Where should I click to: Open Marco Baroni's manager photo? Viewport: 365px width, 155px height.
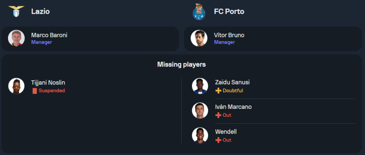tap(16, 38)
